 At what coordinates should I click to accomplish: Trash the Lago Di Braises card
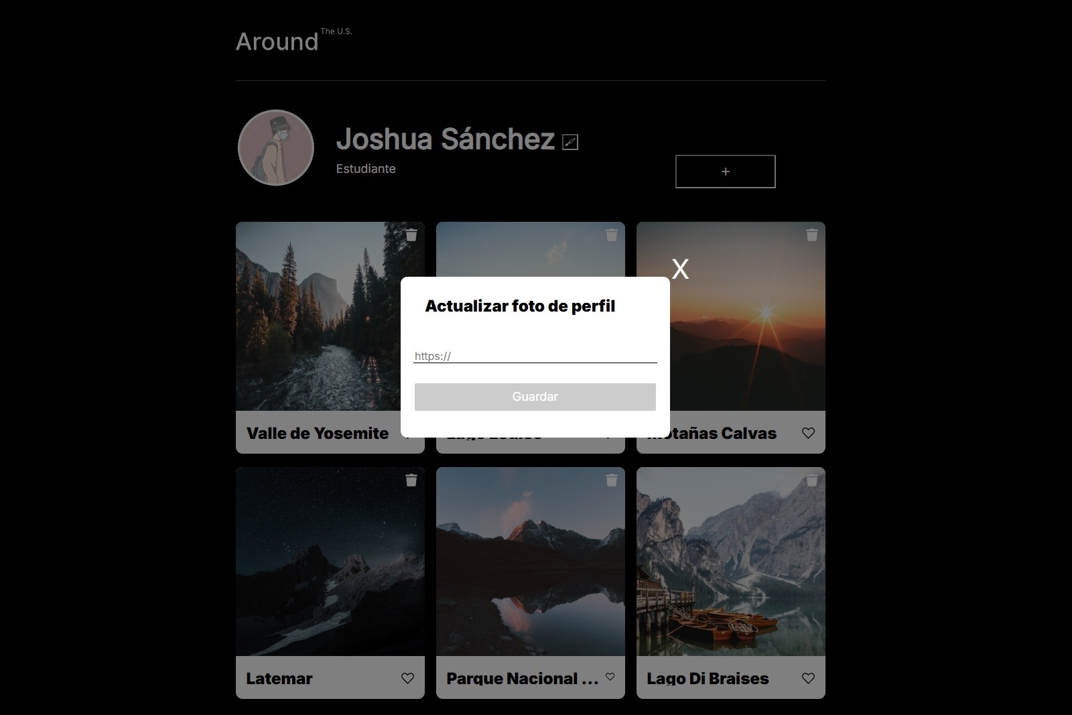811,480
